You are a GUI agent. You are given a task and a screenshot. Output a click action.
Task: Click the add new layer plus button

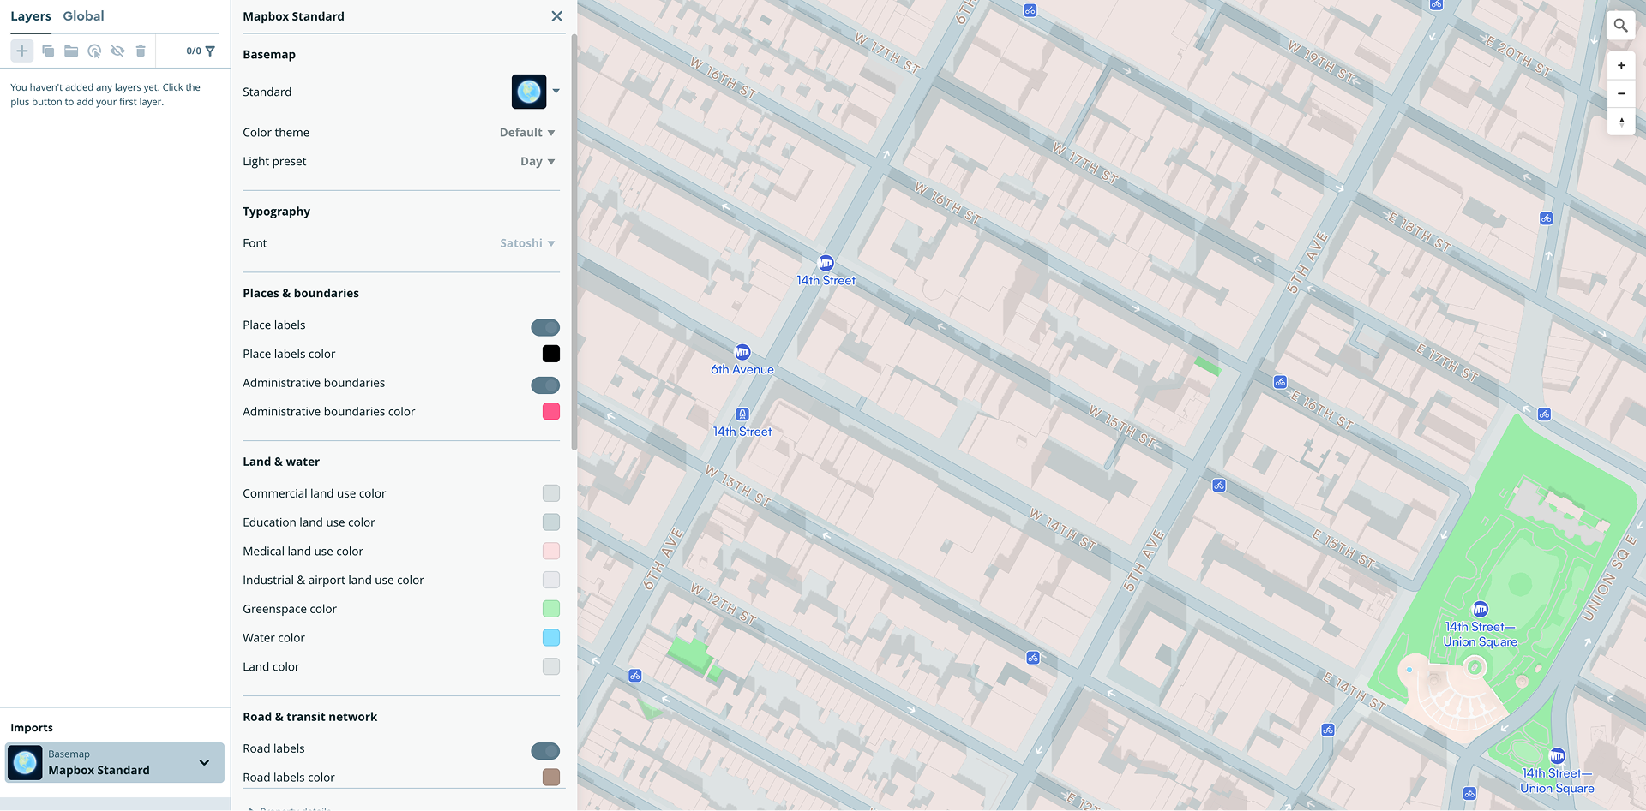click(x=22, y=51)
